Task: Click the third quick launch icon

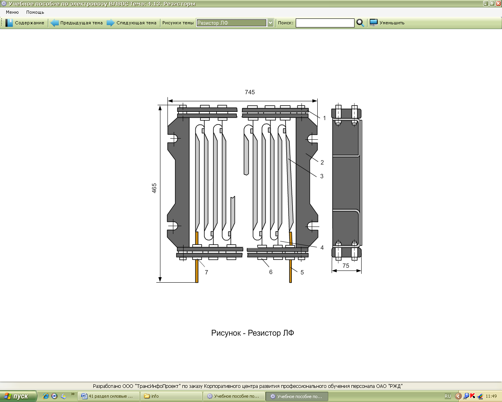Action: [64, 396]
